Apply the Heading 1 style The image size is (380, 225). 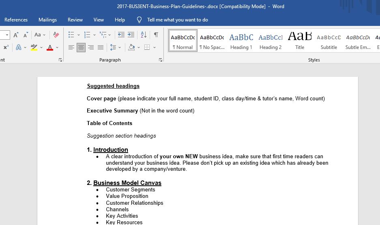pos(241,40)
